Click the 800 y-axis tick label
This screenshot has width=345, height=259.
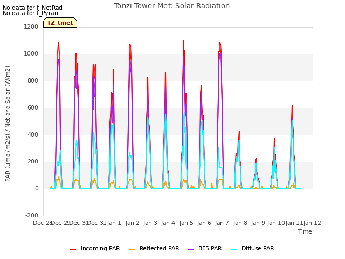pyautogui.click(x=33, y=80)
